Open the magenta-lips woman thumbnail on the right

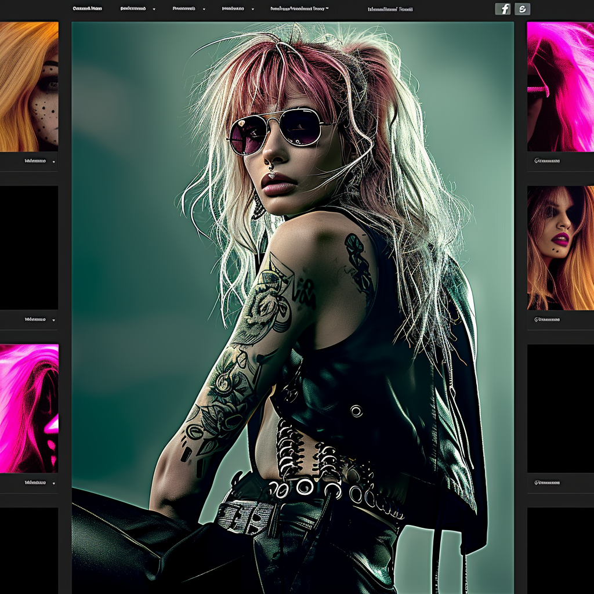pos(560,248)
